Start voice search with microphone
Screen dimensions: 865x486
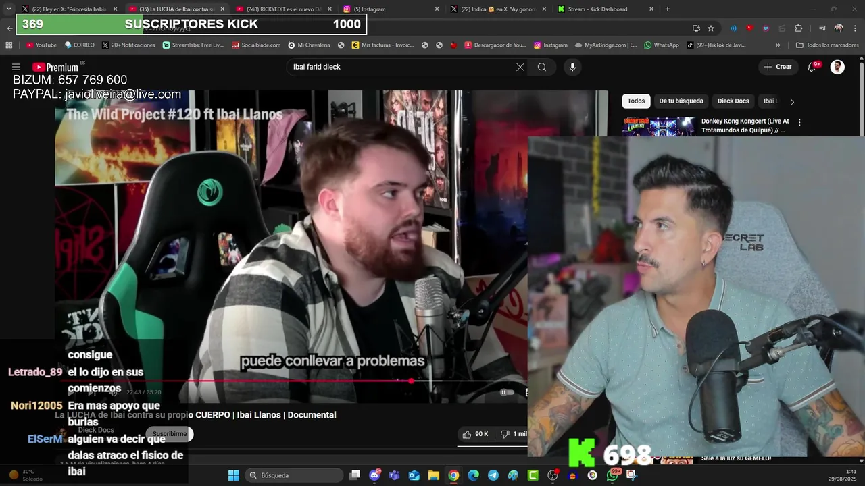coord(572,67)
